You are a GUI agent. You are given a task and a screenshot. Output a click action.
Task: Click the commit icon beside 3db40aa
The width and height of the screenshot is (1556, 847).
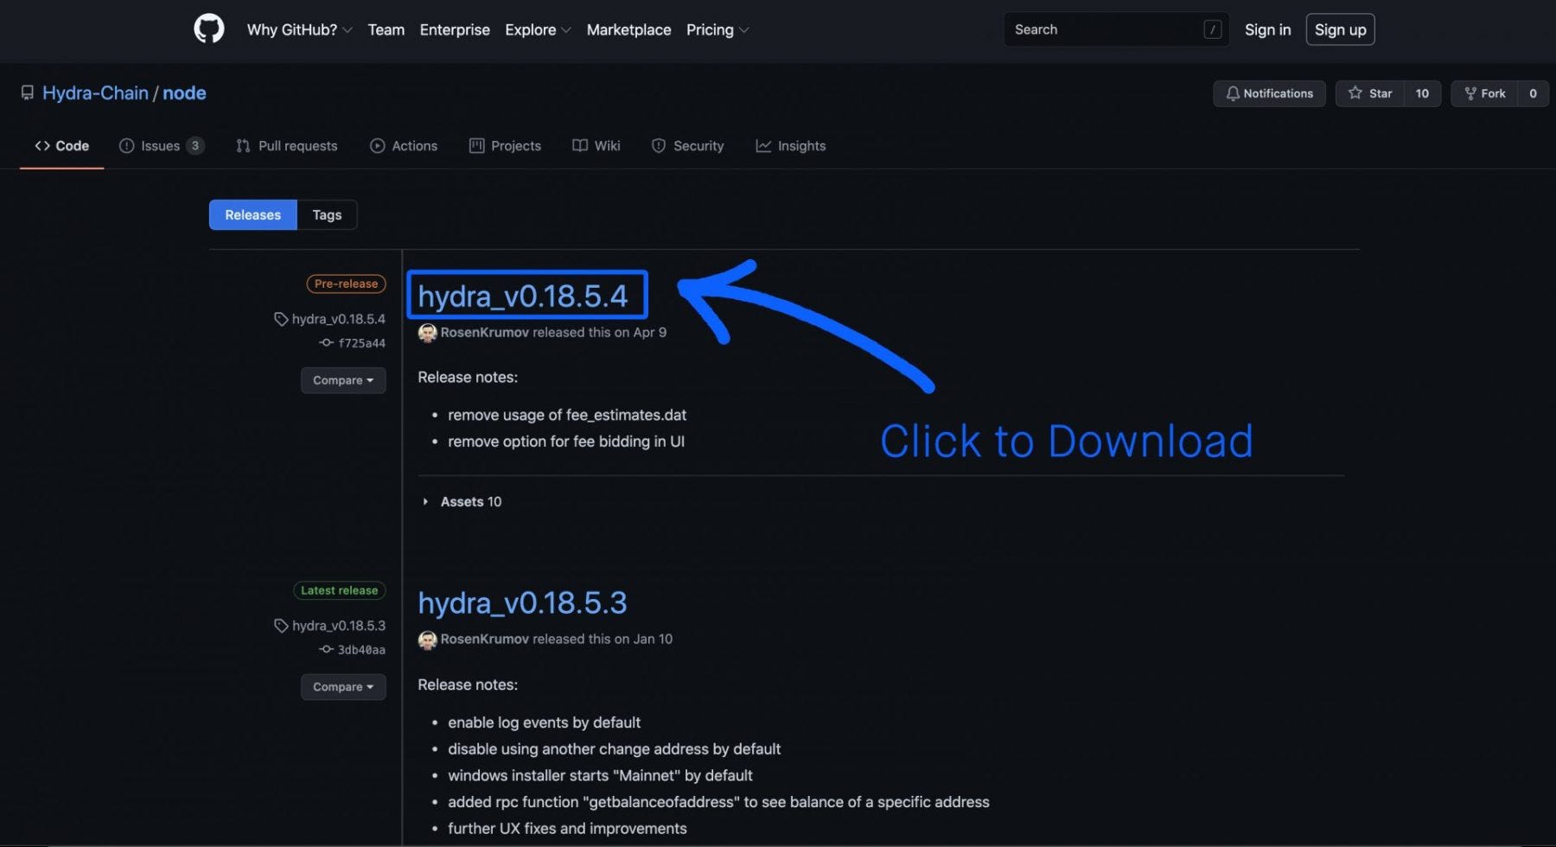point(326,650)
